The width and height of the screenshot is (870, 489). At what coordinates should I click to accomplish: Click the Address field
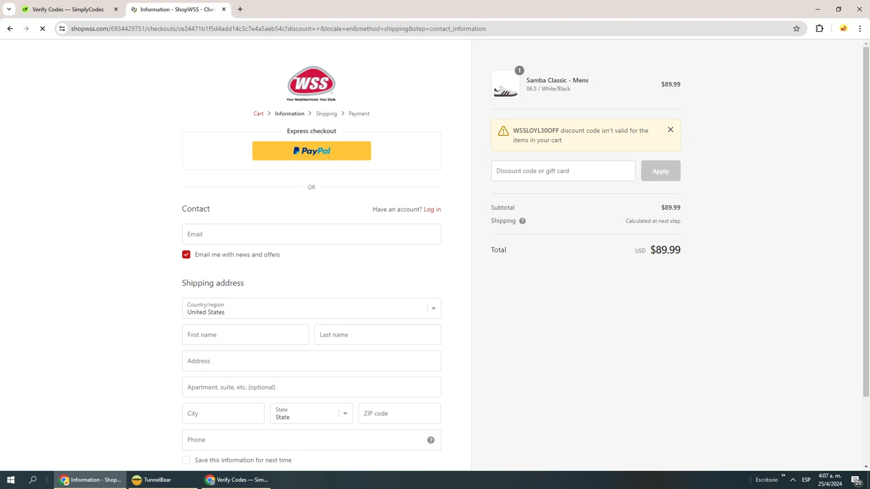pyautogui.click(x=311, y=361)
